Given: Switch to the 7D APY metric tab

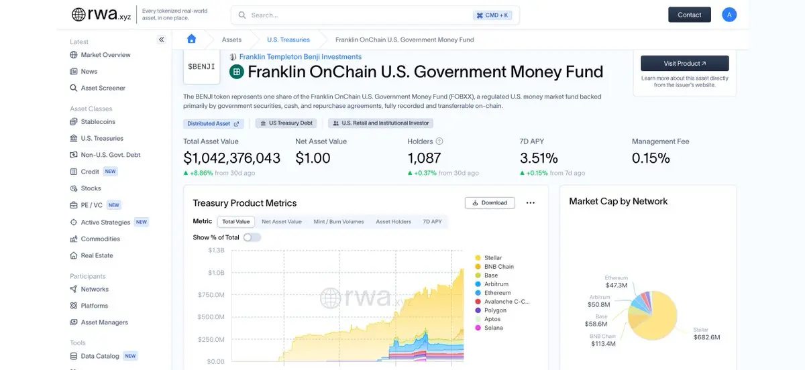Looking at the screenshot, I should pos(432,221).
